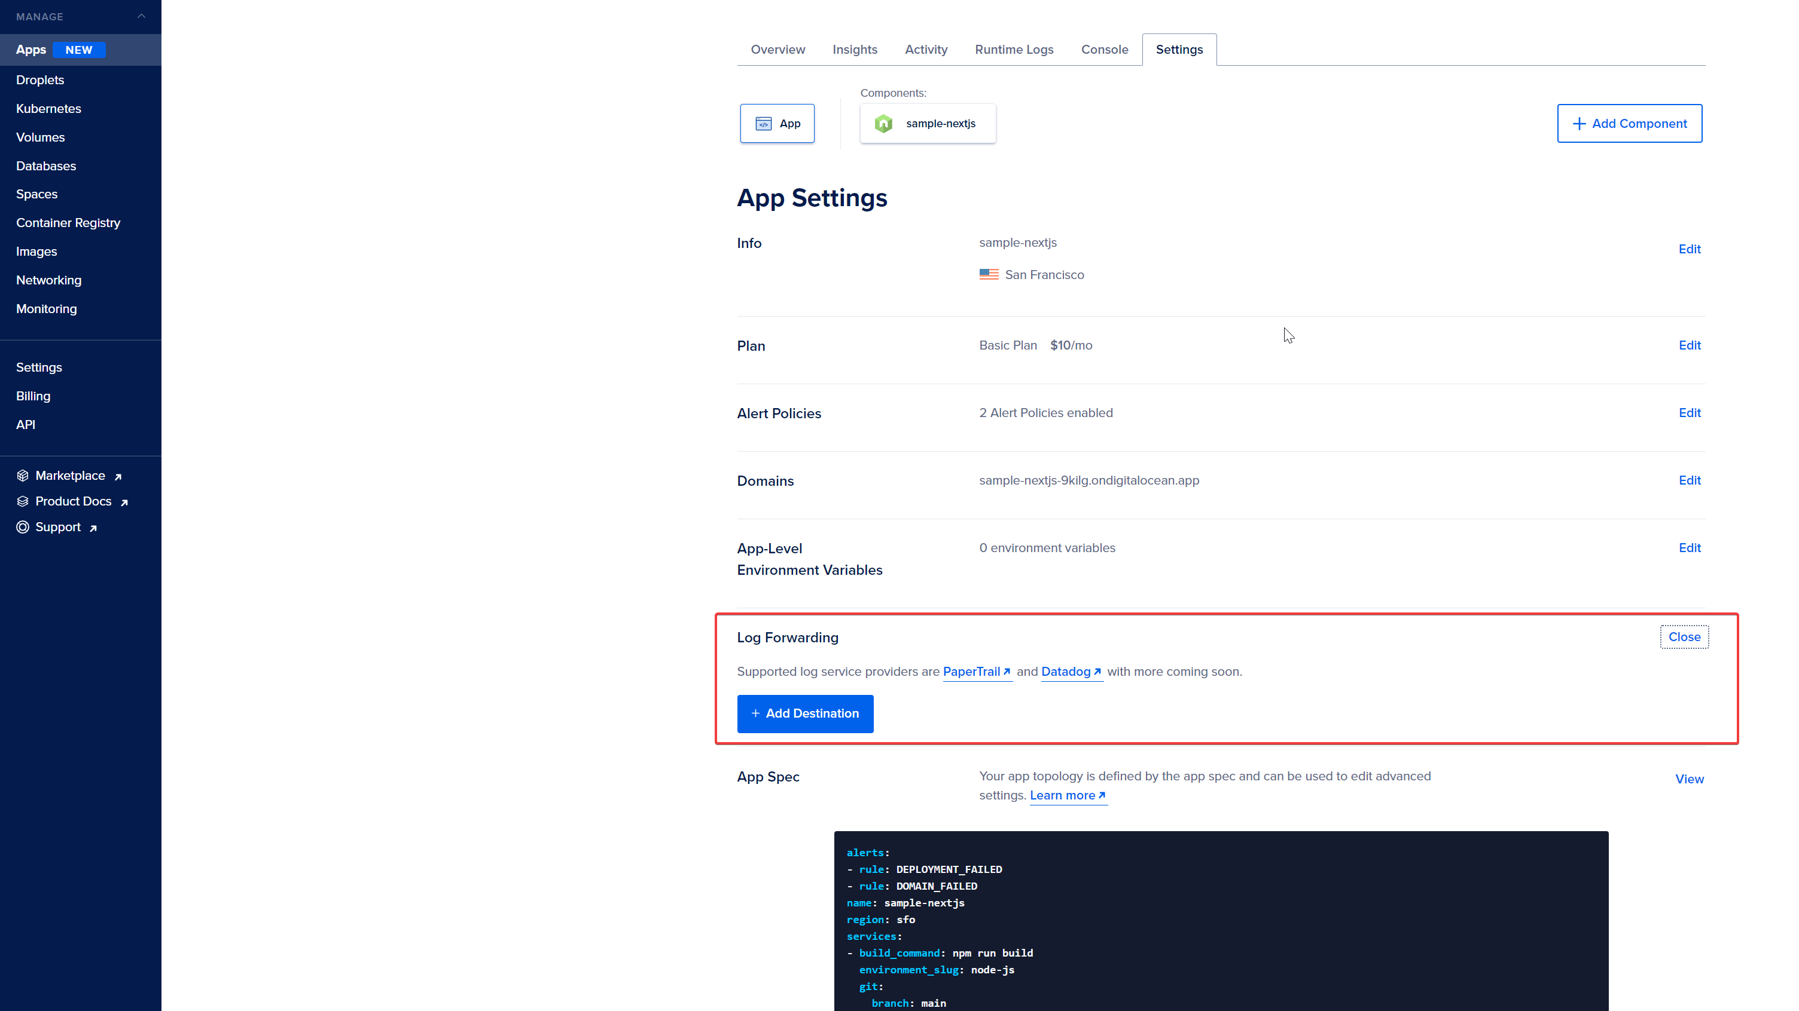Switch to the Runtime Logs tab
This screenshot has height=1011, width=1799.
[x=1014, y=50]
